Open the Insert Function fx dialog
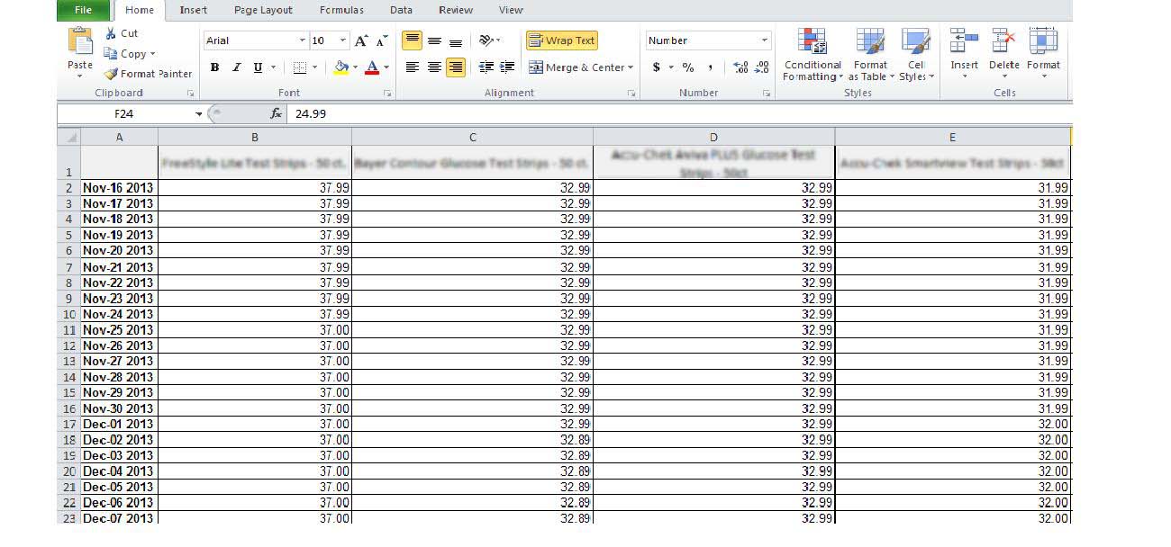The height and width of the screenshot is (547, 1171). 277,114
